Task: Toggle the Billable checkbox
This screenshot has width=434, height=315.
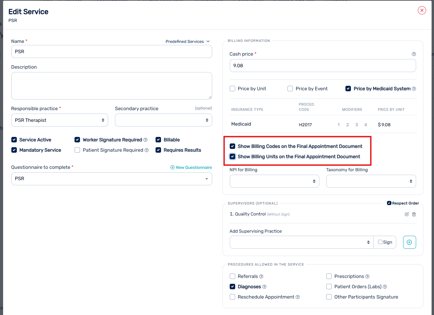Action: pyautogui.click(x=158, y=140)
